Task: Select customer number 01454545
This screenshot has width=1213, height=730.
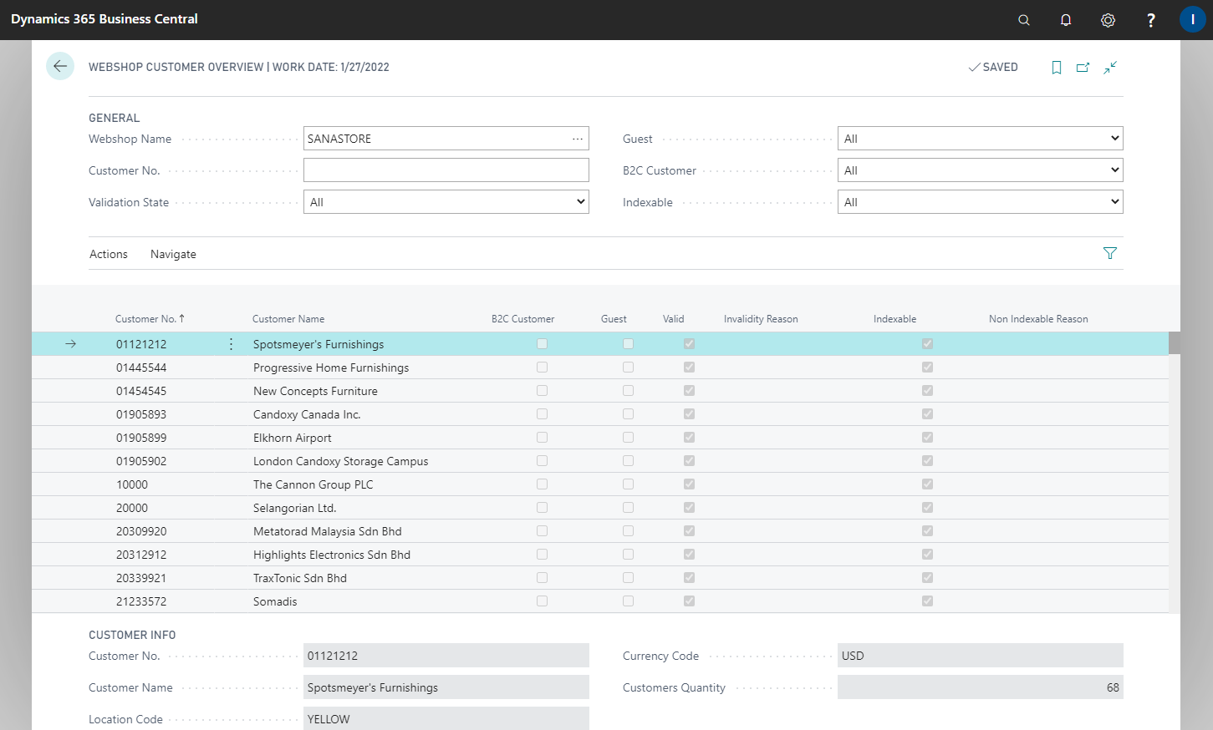Action: (x=141, y=391)
